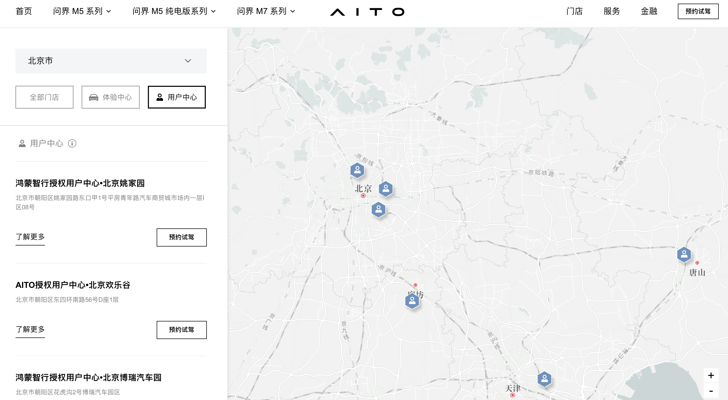Click address 北京市朝阳区花虎沟2号博瑞汽车园区
Viewport: 728px width, 400px height.
click(x=68, y=392)
